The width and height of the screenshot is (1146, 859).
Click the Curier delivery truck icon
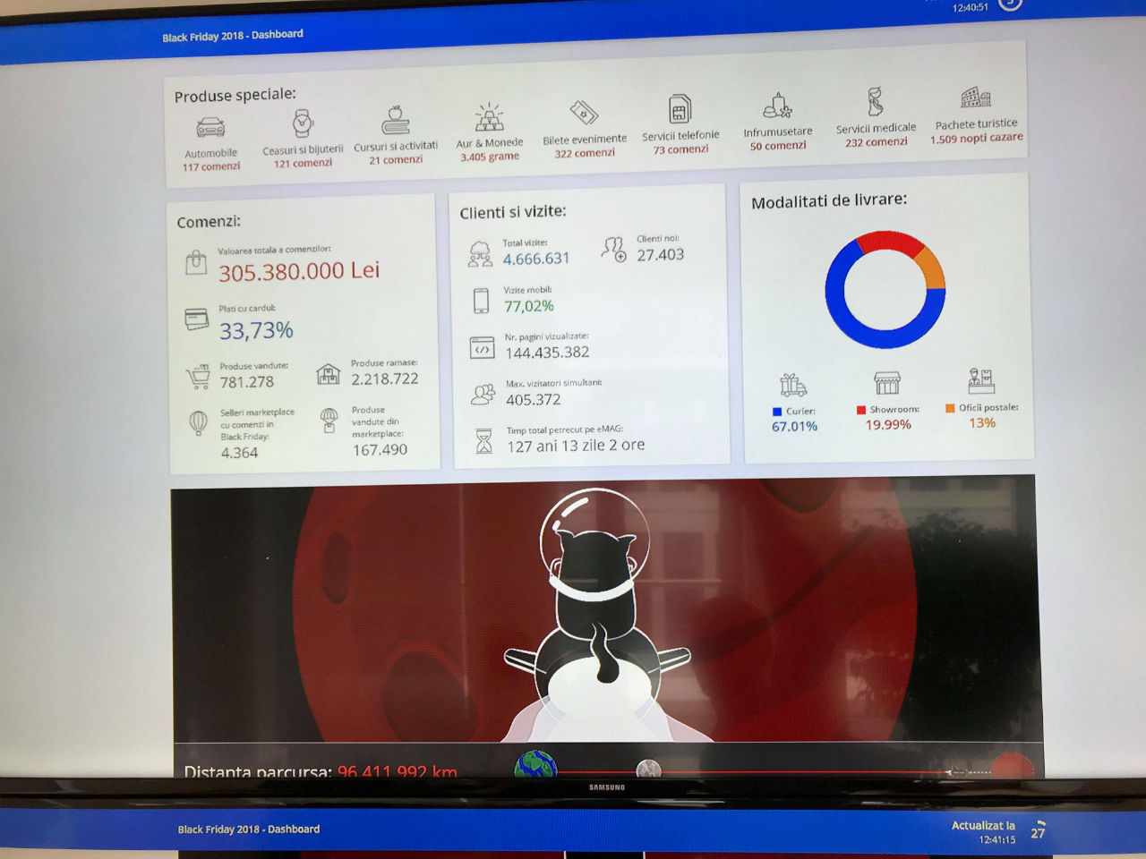(793, 386)
